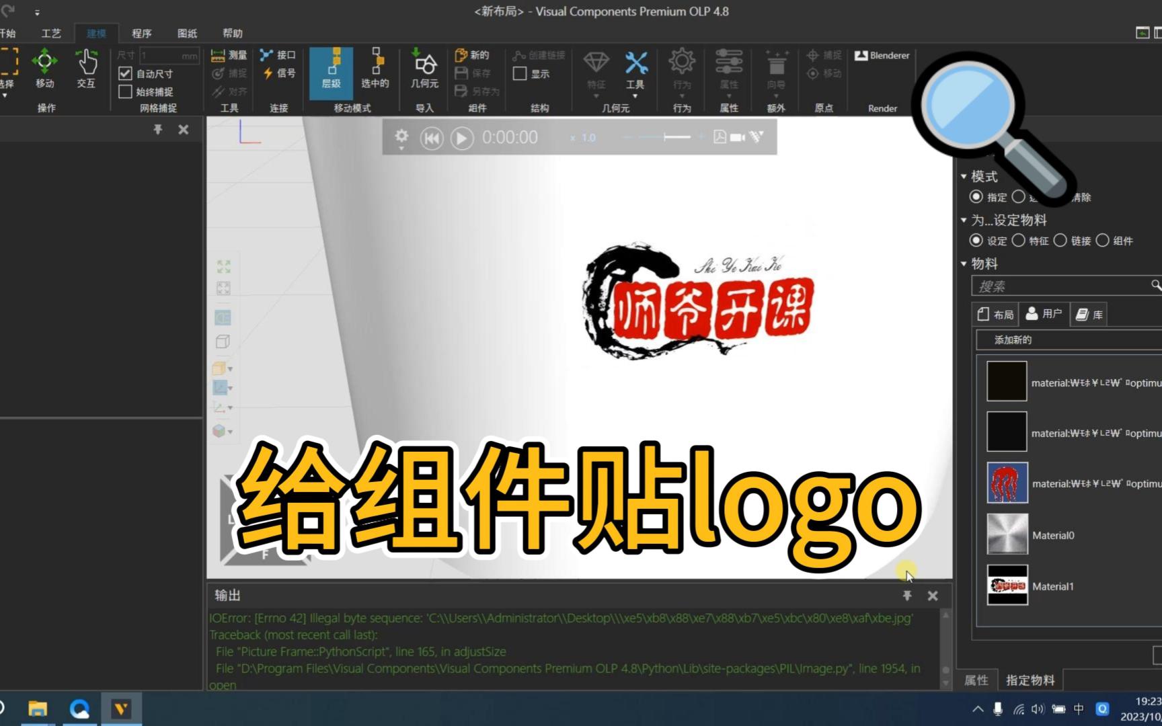Viewport: 1162px width, 726px height.
Task: Pin the output panel
Action: pyautogui.click(x=907, y=596)
